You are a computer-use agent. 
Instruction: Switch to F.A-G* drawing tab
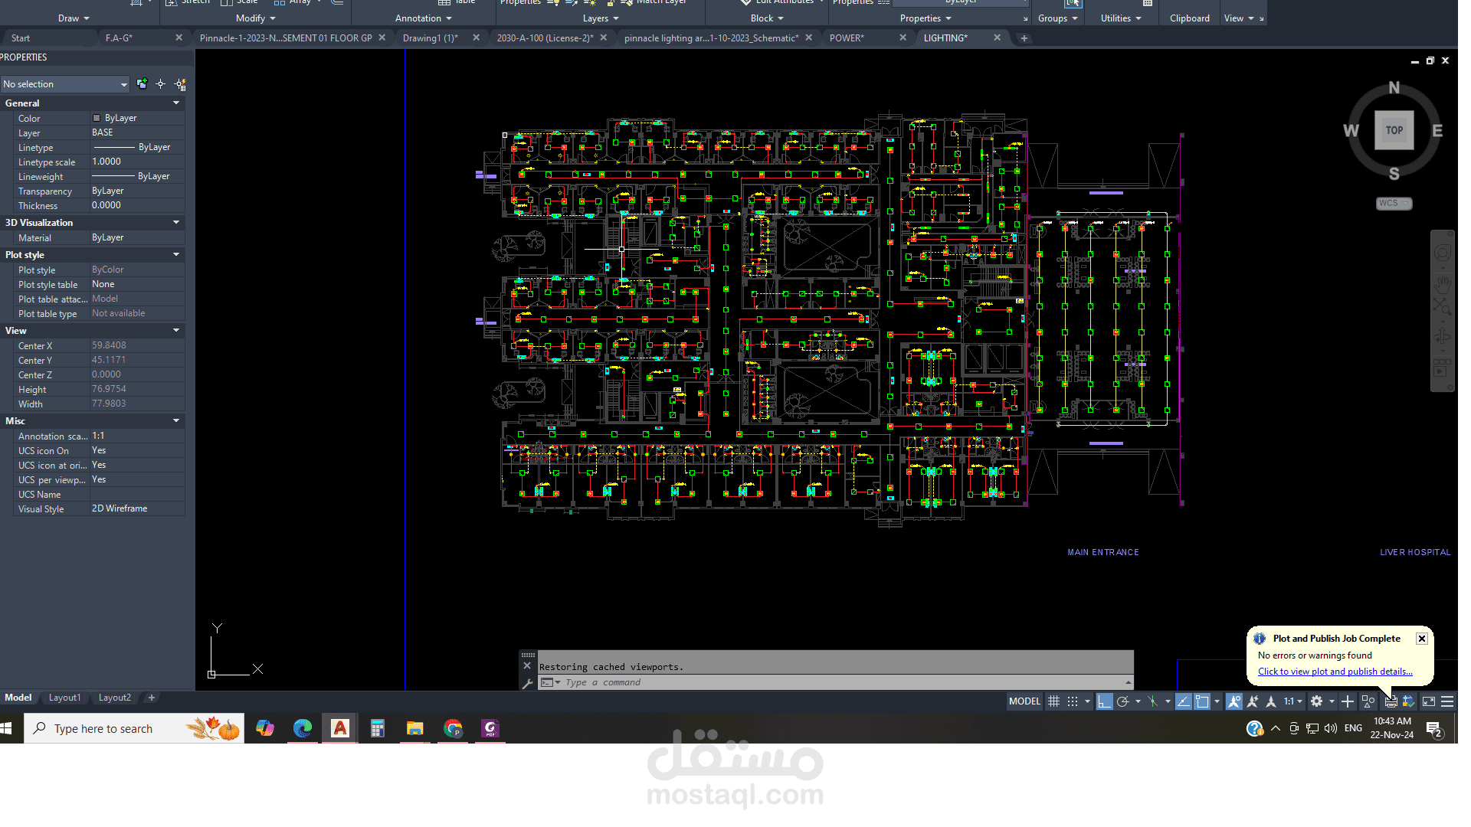(x=119, y=38)
